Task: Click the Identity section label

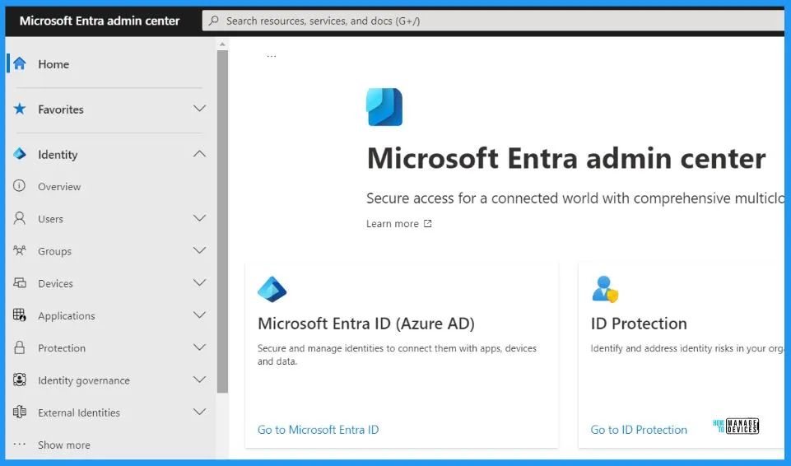Action: (x=58, y=155)
